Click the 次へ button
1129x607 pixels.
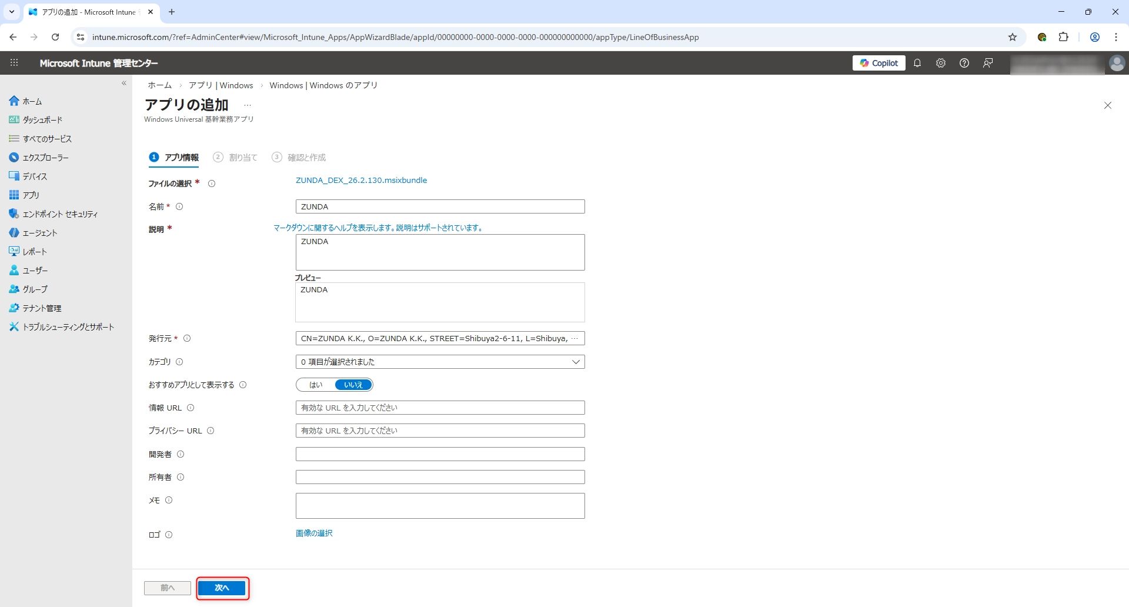point(222,588)
